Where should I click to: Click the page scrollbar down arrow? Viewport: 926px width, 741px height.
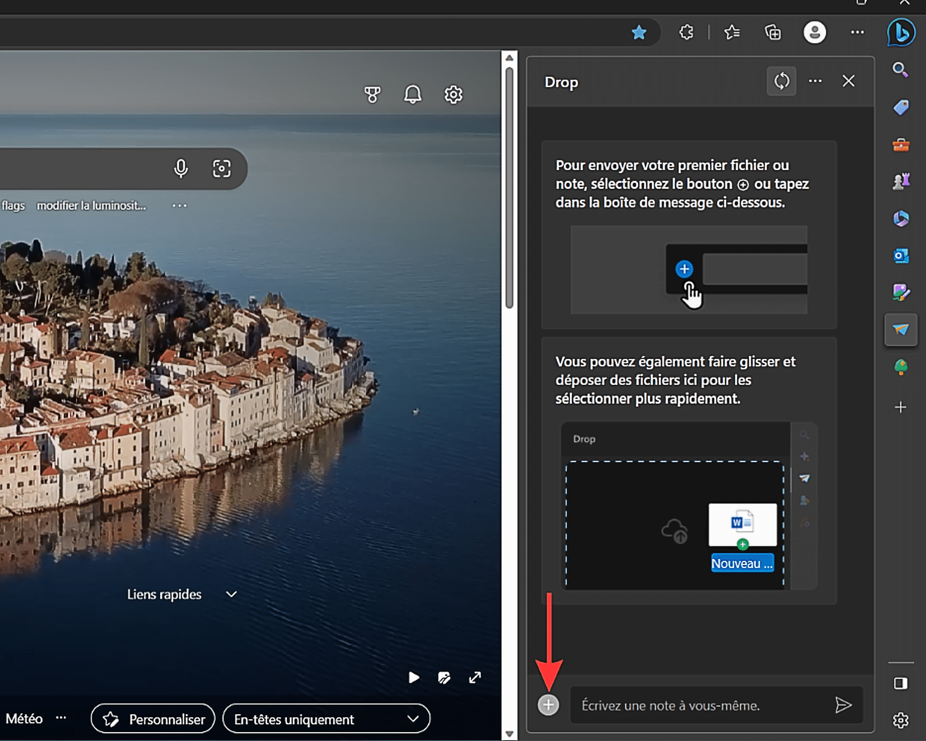click(x=509, y=734)
